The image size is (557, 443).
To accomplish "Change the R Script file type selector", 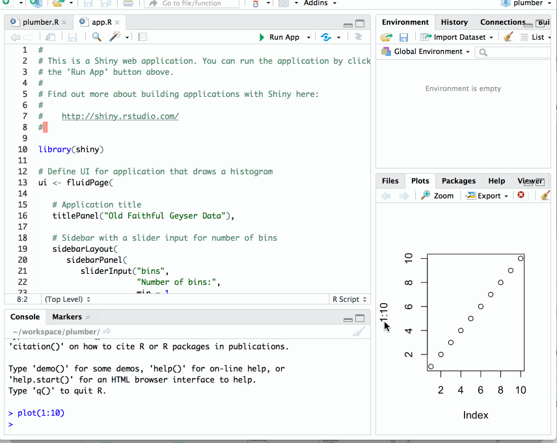I will [349, 299].
